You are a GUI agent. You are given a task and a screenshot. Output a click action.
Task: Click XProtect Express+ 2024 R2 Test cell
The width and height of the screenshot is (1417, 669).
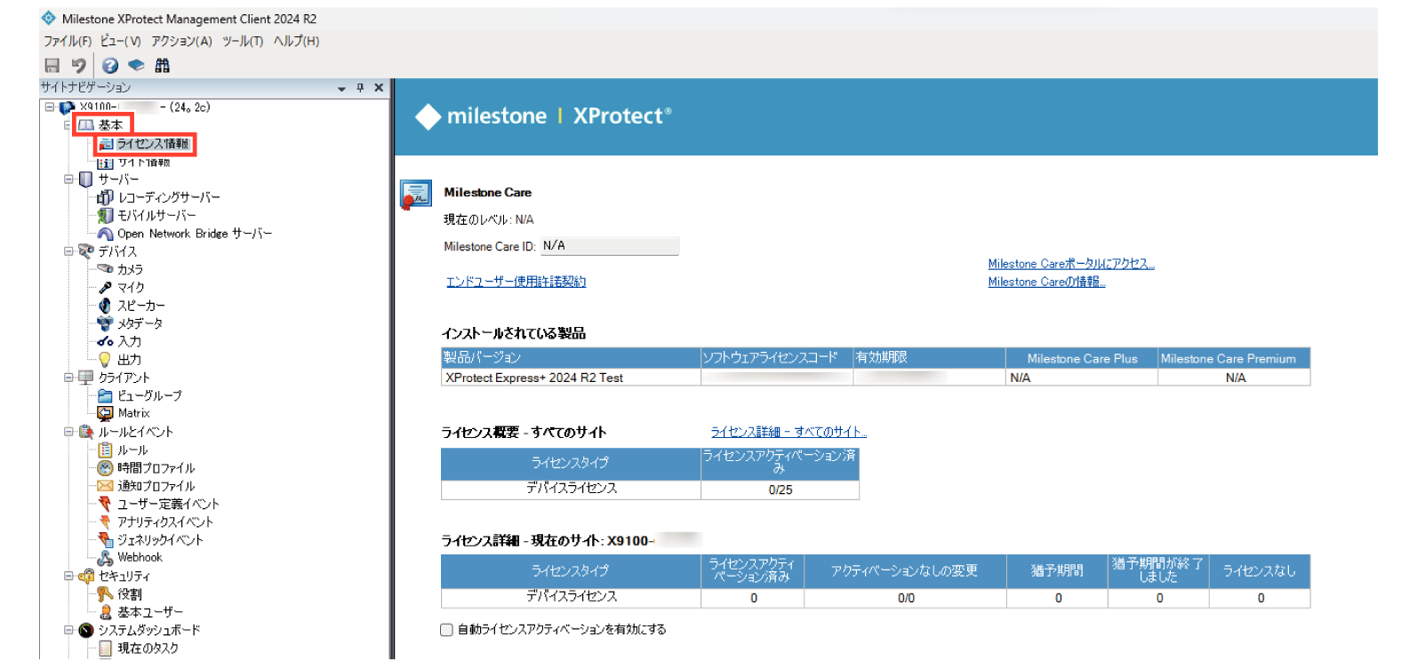click(x=571, y=378)
